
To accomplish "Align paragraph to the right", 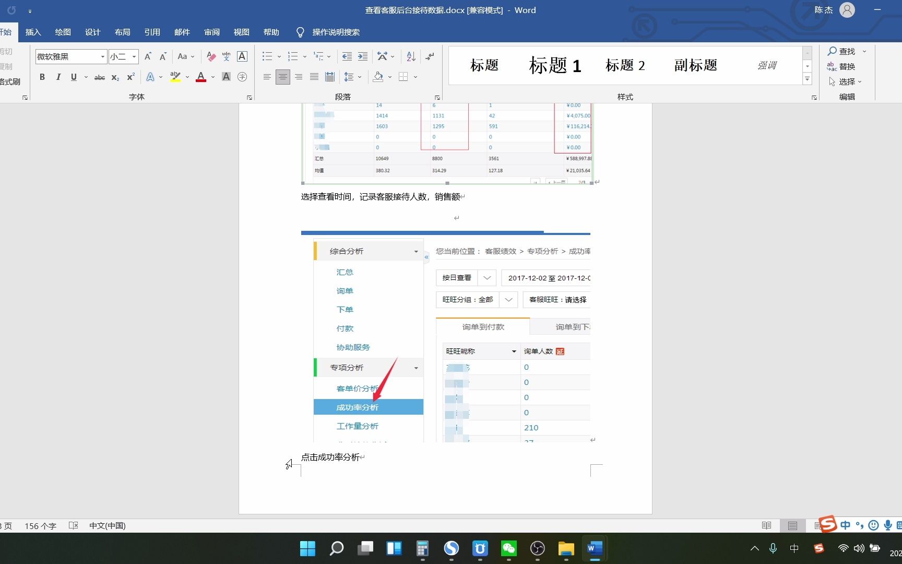I will 299,77.
